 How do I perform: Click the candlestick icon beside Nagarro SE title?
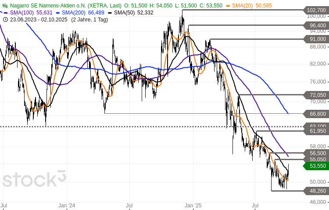5,6
